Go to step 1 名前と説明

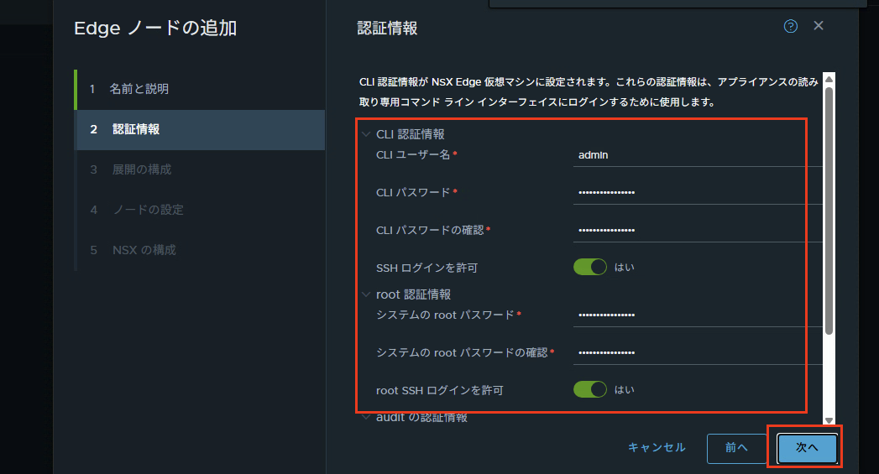click(200, 89)
